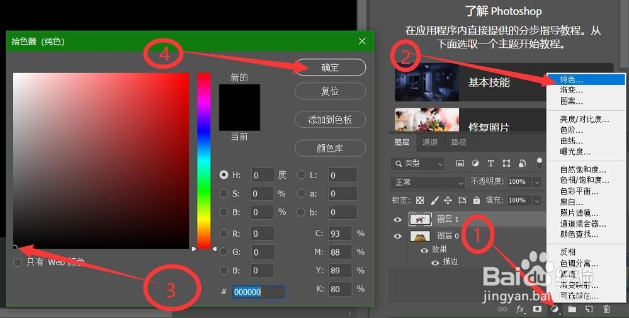Choose 反相 from the menu

[586, 252]
